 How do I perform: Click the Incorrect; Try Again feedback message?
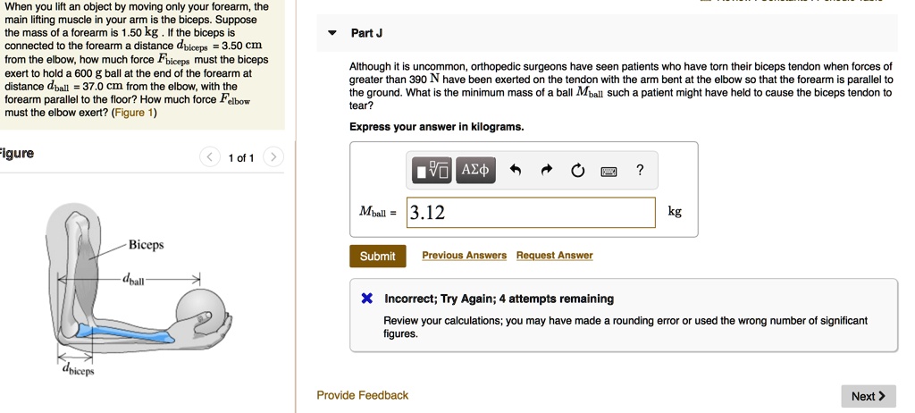tap(499, 299)
